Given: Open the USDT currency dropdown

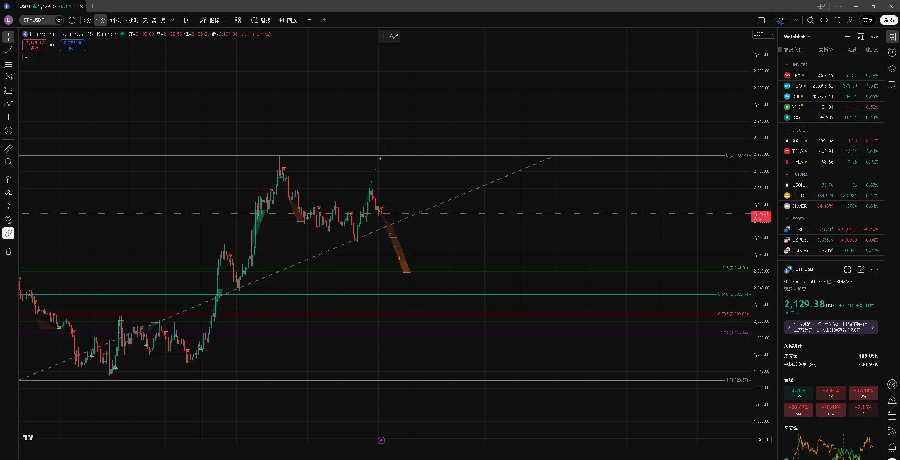Looking at the screenshot, I should click(x=763, y=34).
